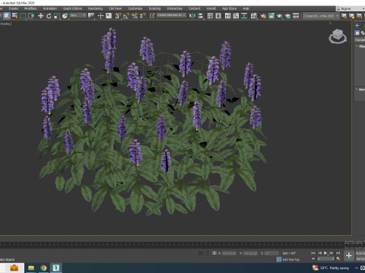Image resolution: width=365 pixels, height=273 pixels.
Task: Open the Graph Editors menu
Action: click(x=72, y=8)
